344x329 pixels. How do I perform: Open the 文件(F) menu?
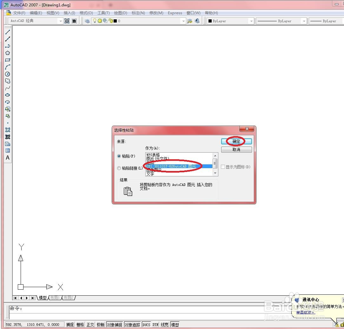point(19,13)
